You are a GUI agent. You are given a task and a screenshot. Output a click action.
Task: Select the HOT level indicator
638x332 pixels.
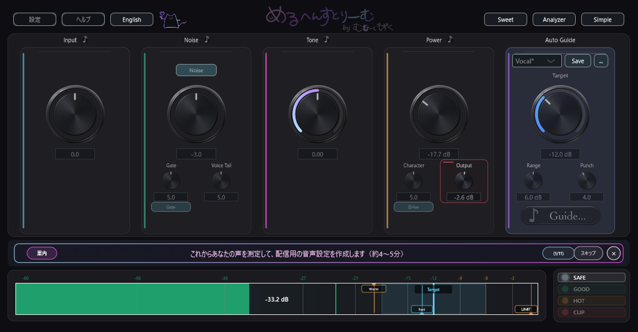592,301
